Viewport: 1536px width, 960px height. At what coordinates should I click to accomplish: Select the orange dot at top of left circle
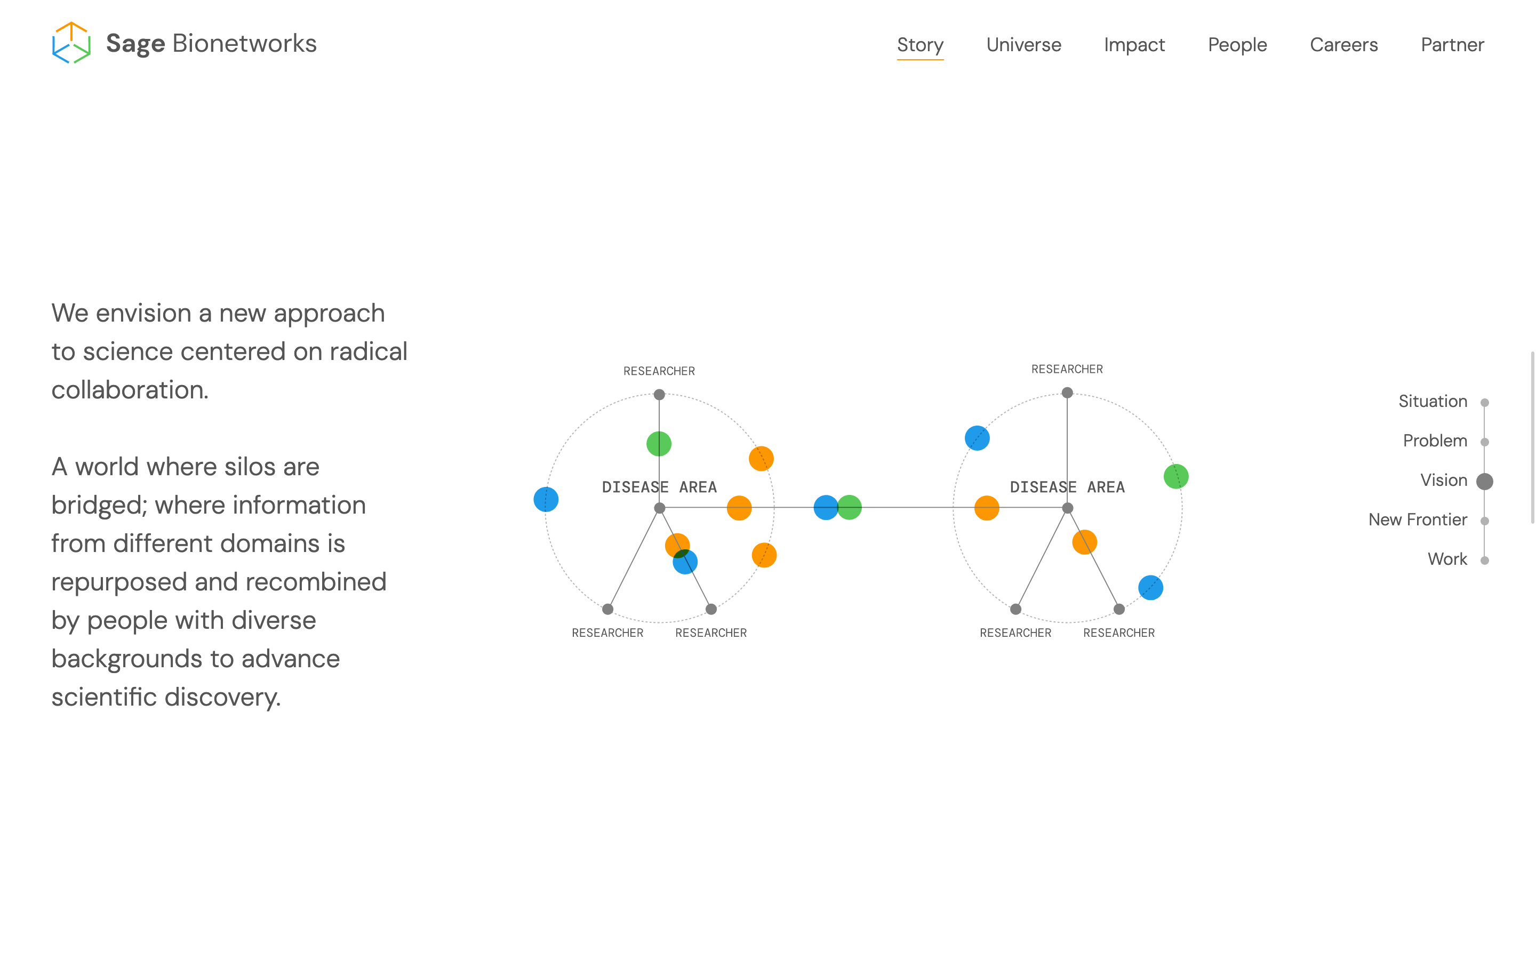761,459
